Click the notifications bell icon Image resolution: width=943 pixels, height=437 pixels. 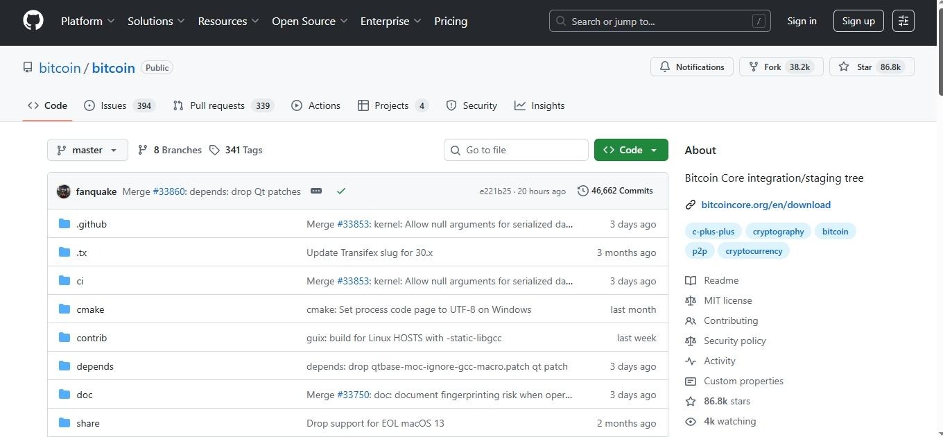point(665,67)
